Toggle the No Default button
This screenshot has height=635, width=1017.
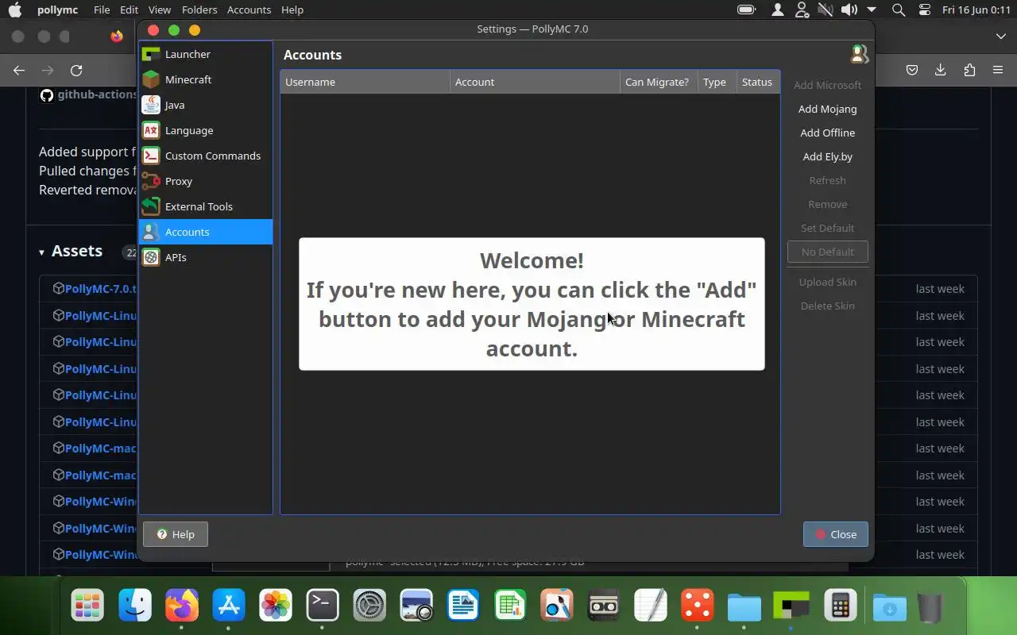[827, 252]
